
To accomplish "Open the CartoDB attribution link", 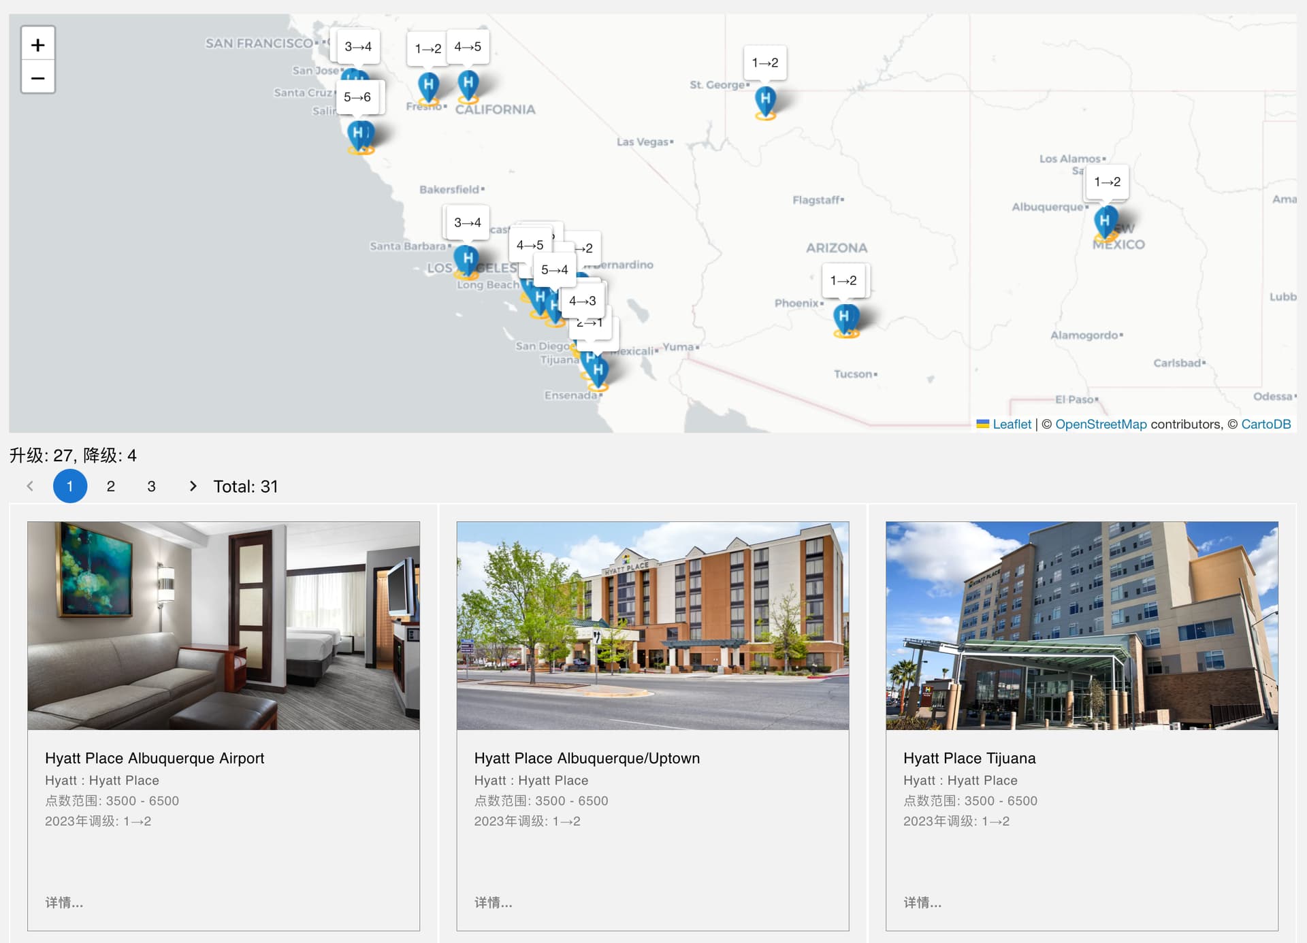I will (1265, 424).
